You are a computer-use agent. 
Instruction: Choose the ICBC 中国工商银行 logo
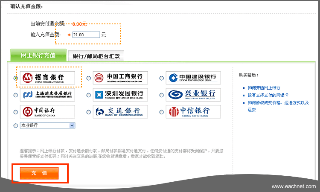[x=120, y=78]
